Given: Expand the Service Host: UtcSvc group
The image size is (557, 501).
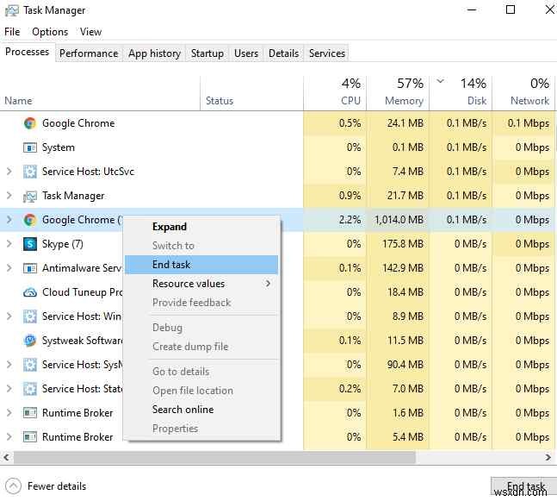Looking at the screenshot, I should 9,172.
